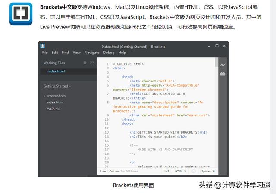This screenshot has height=194, width=276.
Task: Open main.css in project tree
Action: (53, 109)
